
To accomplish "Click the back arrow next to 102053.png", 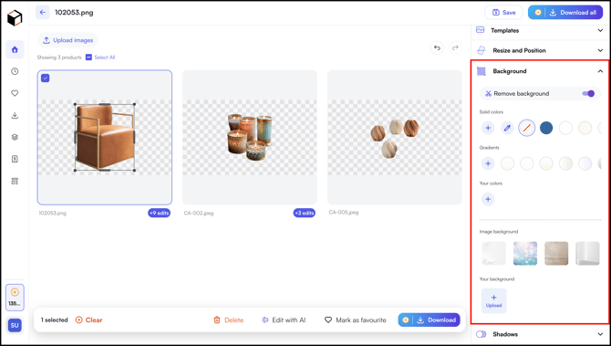I will point(43,13).
